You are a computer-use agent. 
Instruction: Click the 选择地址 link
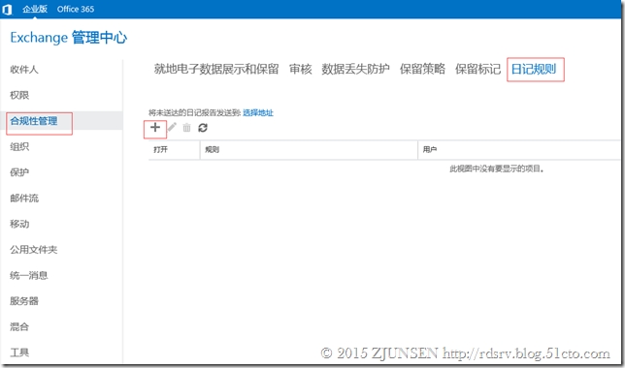coord(258,113)
